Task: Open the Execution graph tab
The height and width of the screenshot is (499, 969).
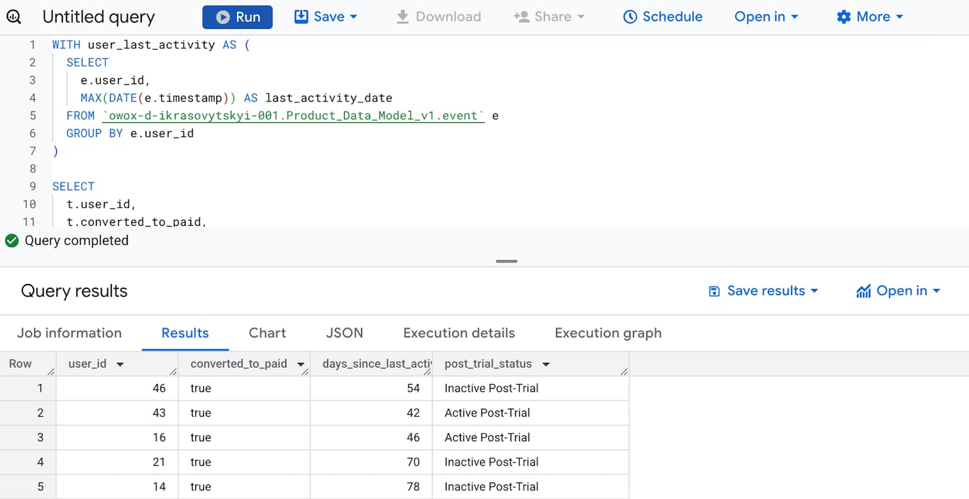Action: click(x=608, y=333)
